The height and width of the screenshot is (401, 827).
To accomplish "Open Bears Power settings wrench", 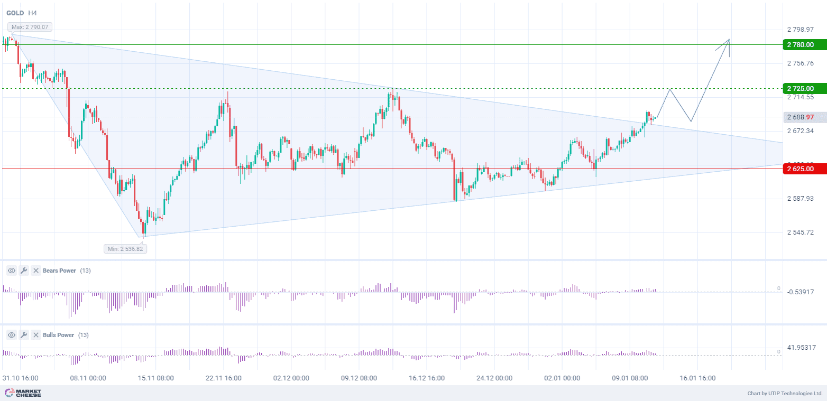I will pos(24,271).
